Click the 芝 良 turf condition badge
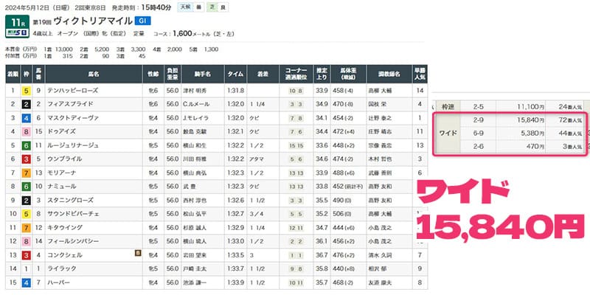The height and width of the screenshot is (295, 590). (217, 7)
